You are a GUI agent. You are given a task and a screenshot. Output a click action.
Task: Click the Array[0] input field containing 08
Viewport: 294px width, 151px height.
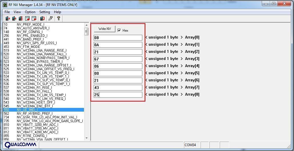click(118, 38)
